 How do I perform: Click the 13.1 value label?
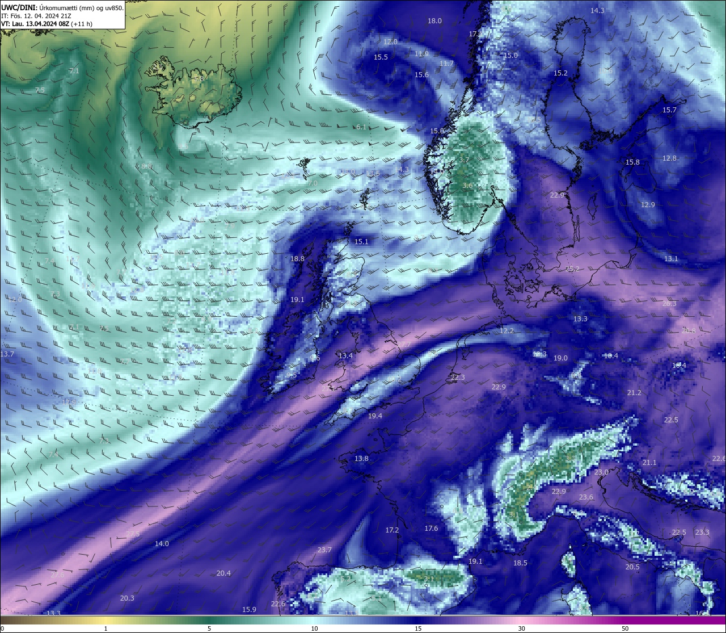(x=671, y=259)
